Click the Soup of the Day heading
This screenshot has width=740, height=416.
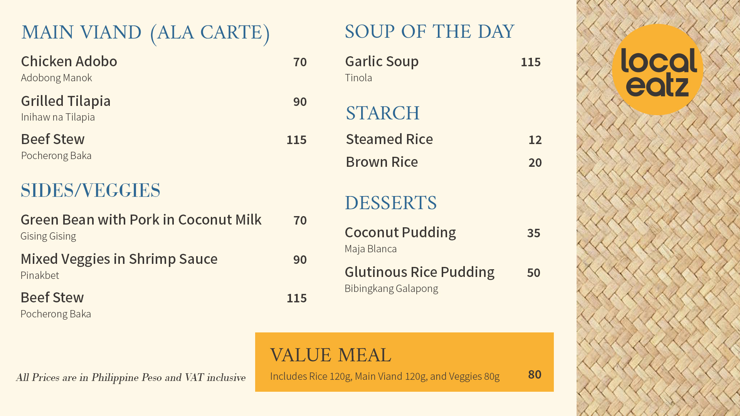point(429,32)
